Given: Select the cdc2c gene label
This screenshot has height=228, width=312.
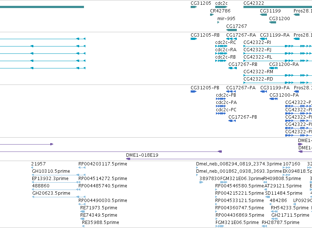Looking at the screenshot, I should click(221, 3).
